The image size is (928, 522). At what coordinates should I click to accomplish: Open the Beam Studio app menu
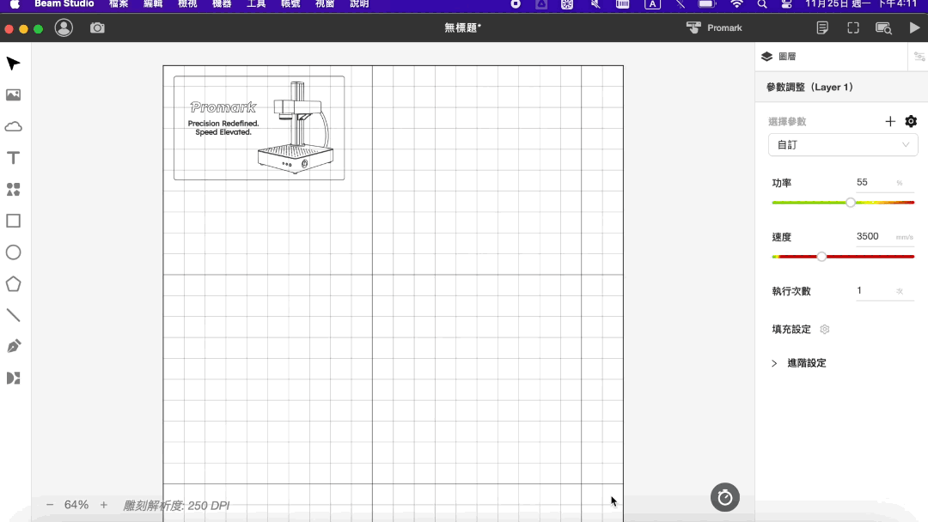[64, 4]
